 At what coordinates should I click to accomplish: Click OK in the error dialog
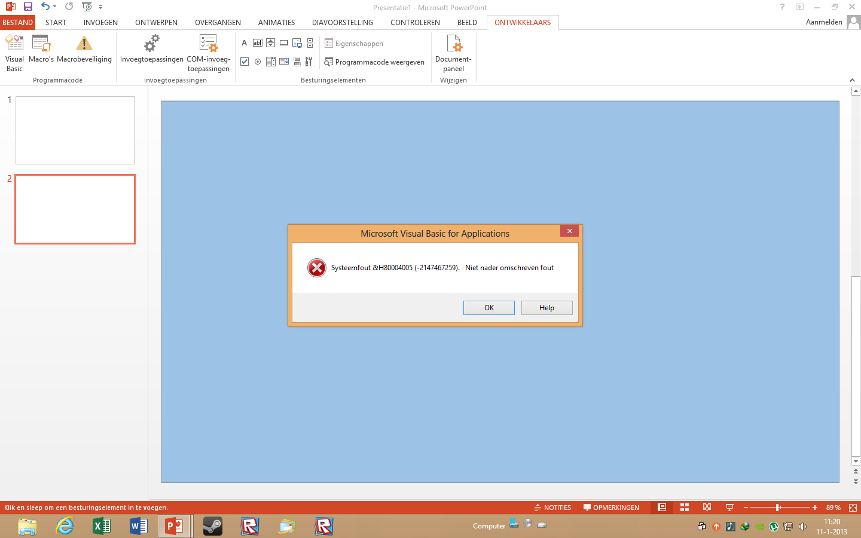tap(489, 308)
